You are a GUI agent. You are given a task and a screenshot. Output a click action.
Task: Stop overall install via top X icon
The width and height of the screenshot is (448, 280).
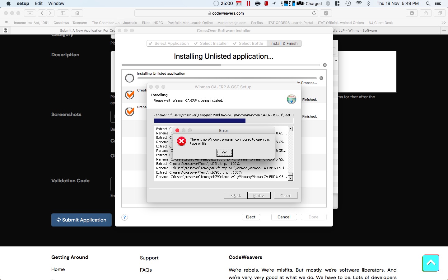(325, 65)
